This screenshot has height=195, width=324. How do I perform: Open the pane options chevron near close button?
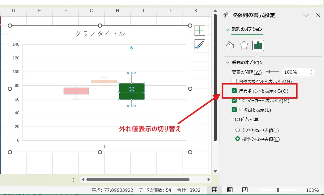pos(306,15)
